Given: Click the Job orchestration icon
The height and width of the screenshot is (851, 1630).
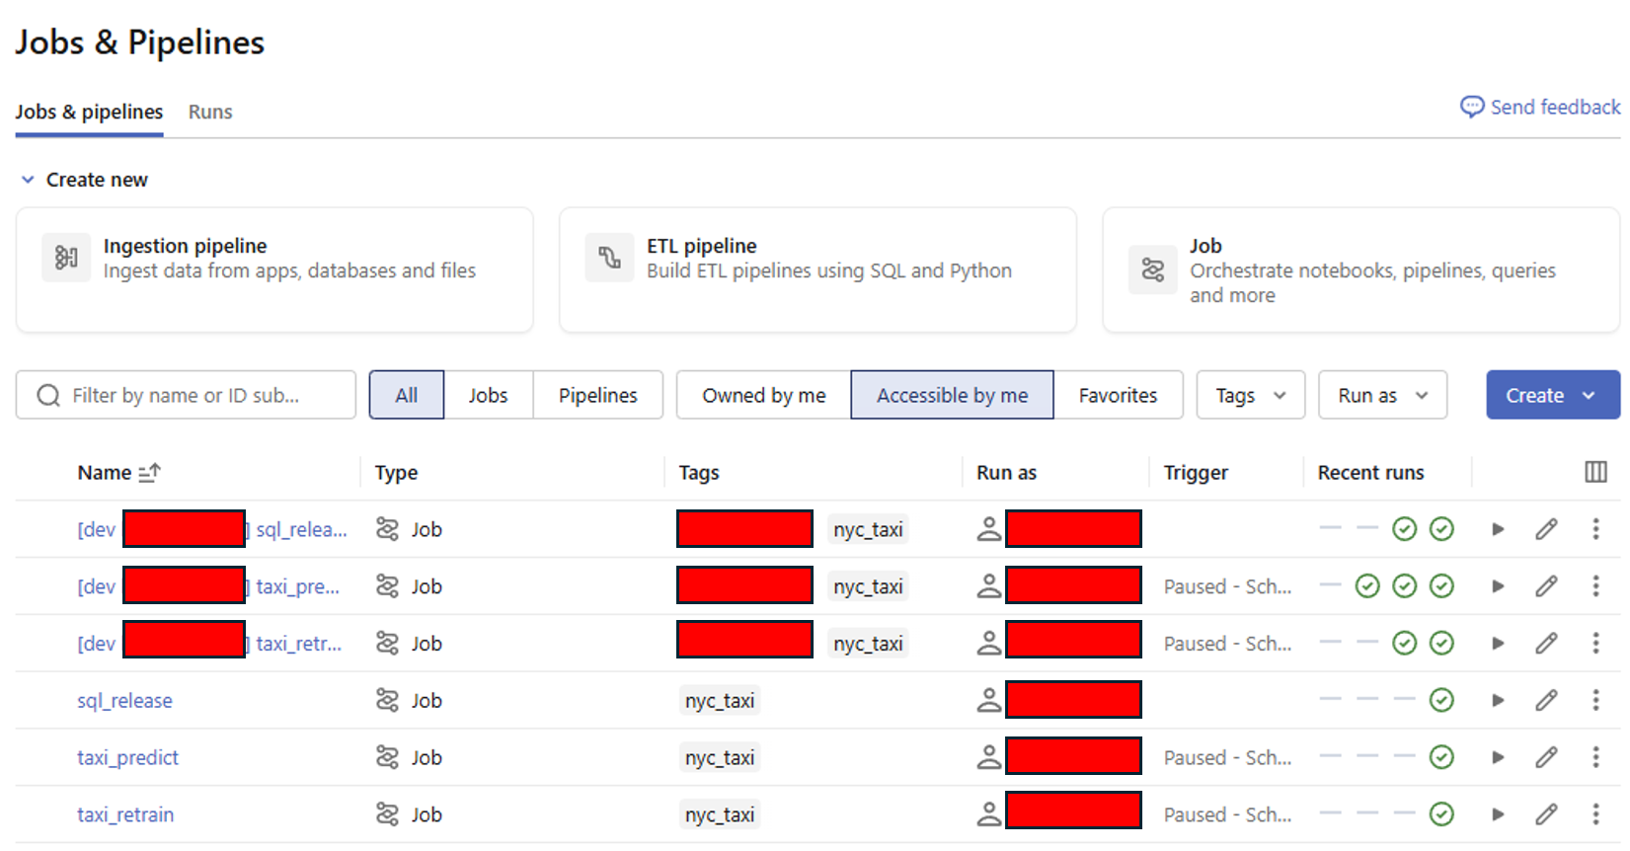Looking at the screenshot, I should pos(1153,270).
